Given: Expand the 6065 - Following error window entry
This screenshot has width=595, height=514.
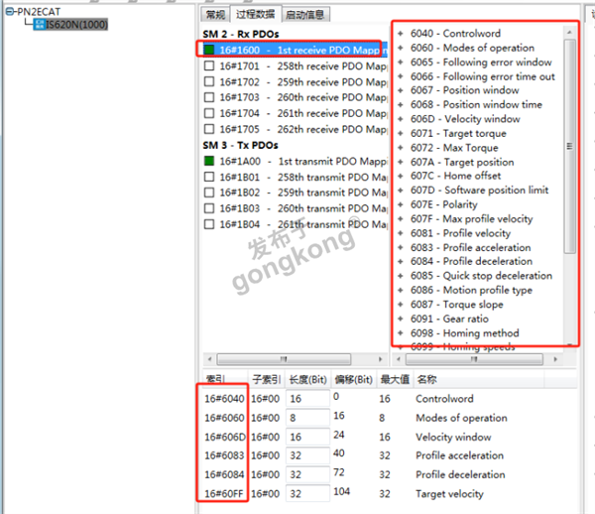Looking at the screenshot, I should click(401, 63).
